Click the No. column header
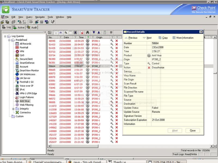This screenshot has height=163, width=218. (53, 37)
